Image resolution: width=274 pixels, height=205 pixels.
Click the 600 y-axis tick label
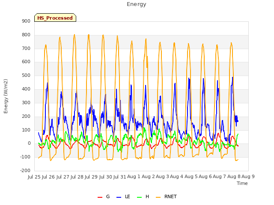26,62
